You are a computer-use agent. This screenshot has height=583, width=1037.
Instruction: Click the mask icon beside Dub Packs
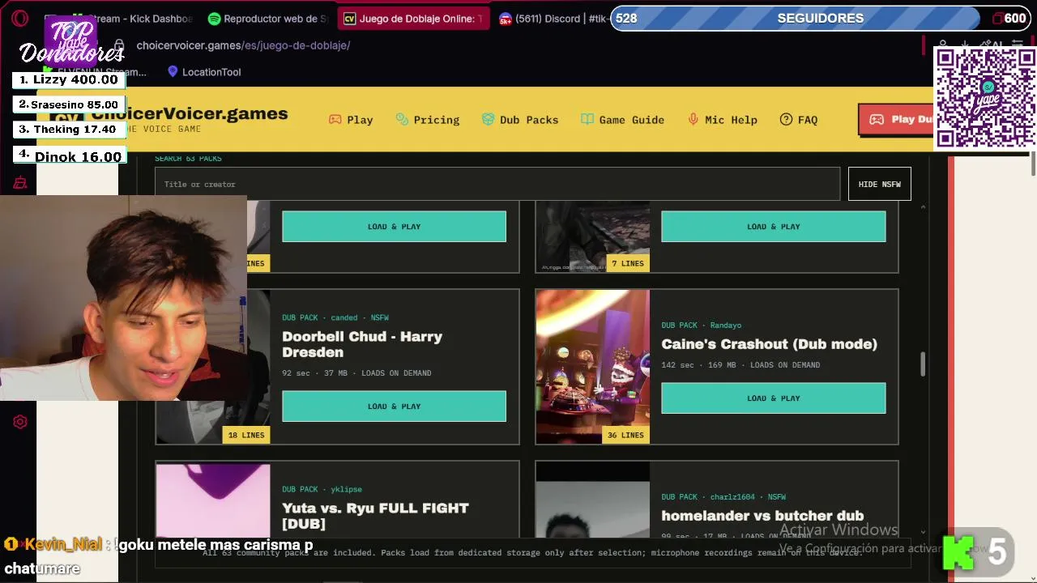coord(488,119)
